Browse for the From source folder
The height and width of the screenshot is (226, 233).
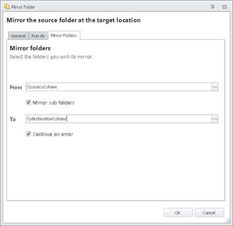215,87
